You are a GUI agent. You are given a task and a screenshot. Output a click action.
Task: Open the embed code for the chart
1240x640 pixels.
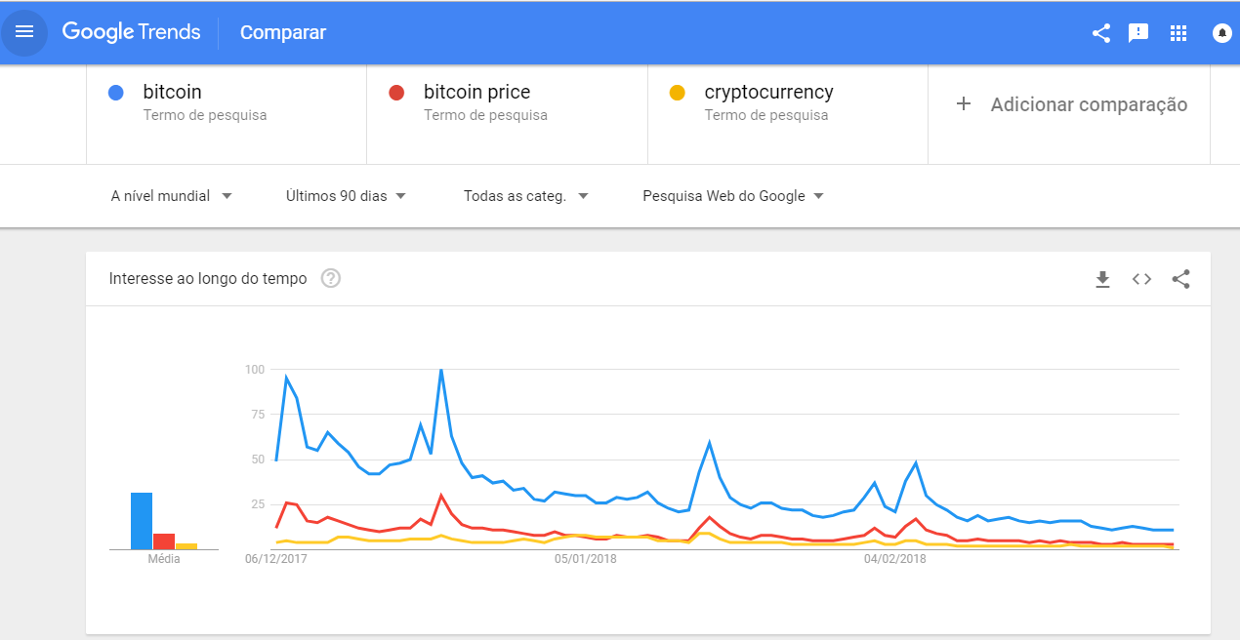pos(1140,279)
